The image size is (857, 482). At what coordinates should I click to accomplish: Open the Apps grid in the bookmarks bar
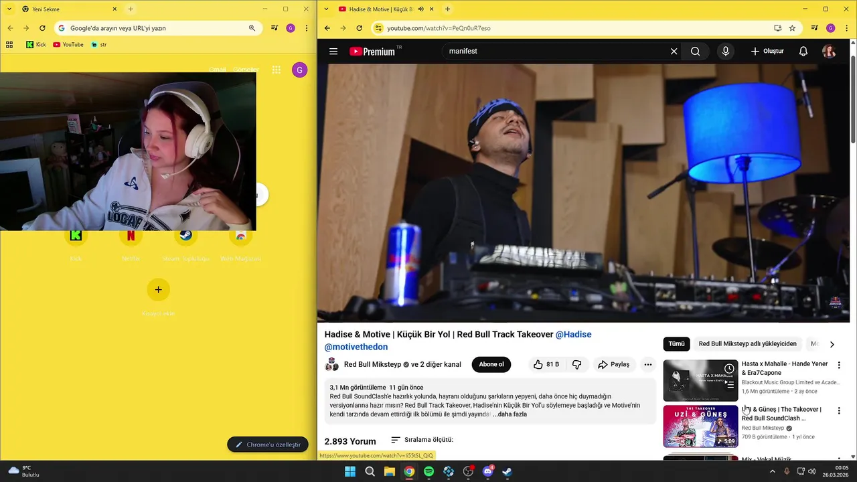click(9, 45)
